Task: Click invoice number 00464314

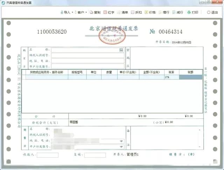Action: [170, 32]
